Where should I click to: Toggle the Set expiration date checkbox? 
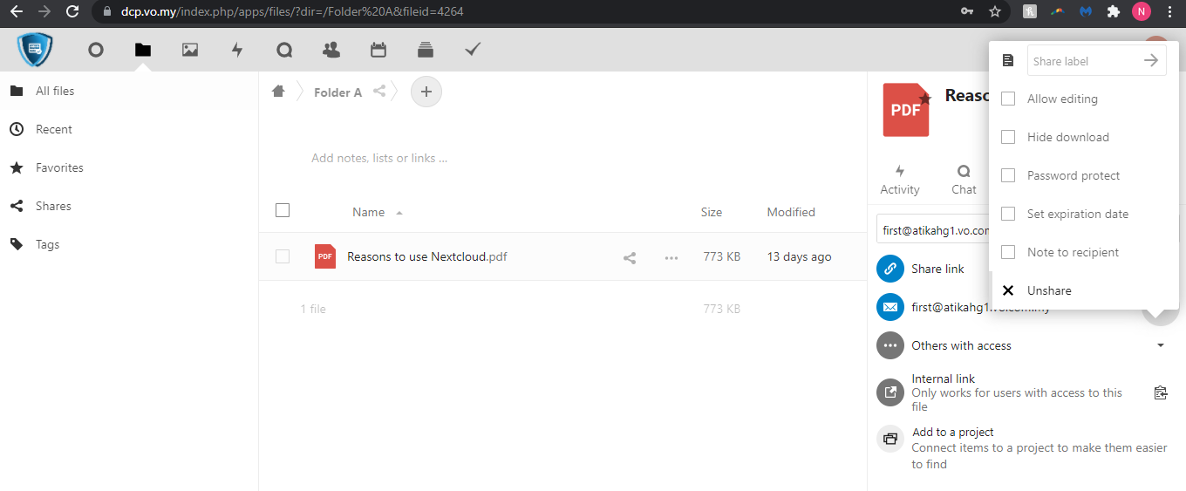point(1008,214)
